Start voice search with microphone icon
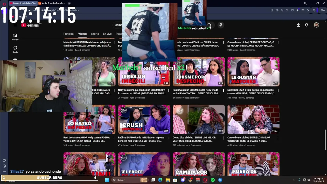This screenshot has width=327, height=184. click(x=221, y=25)
